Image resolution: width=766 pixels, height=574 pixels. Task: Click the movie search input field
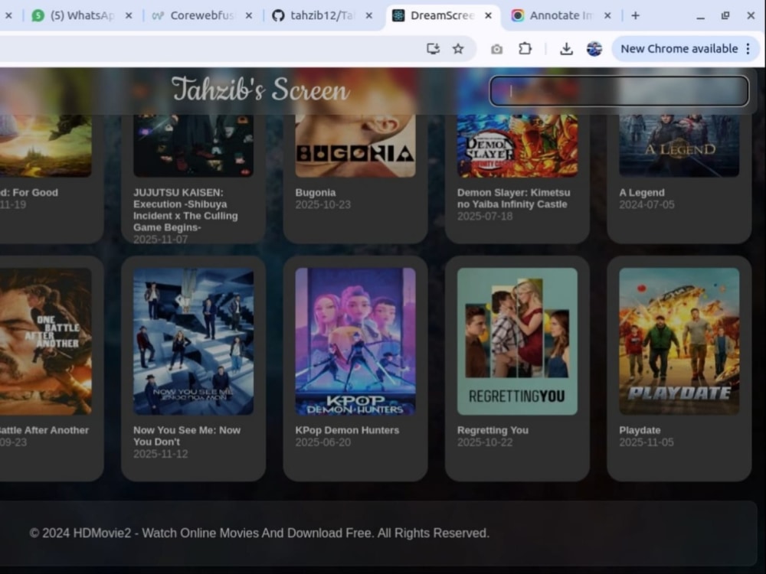(x=619, y=91)
